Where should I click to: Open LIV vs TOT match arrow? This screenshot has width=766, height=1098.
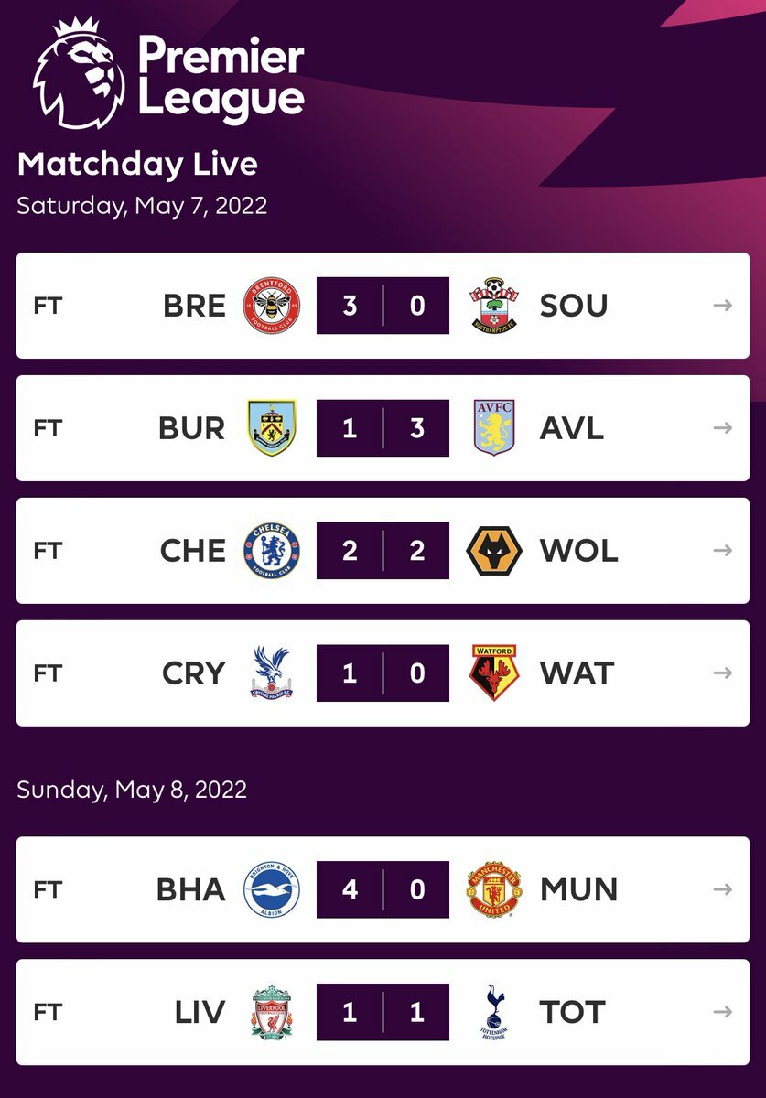click(x=723, y=1012)
